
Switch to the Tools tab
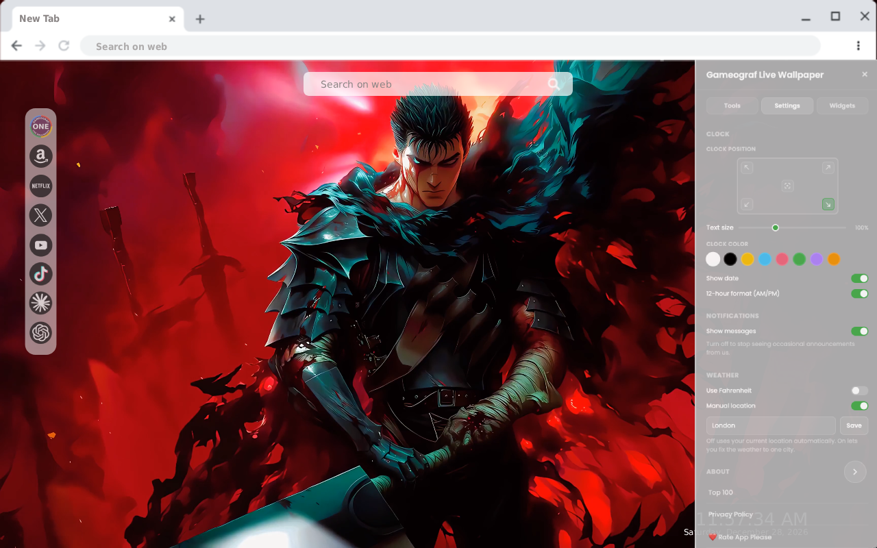click(x=732, y=105)
